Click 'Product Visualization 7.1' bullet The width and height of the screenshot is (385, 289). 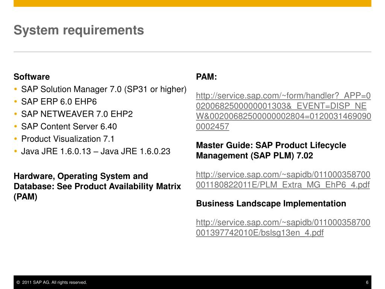[x=68, y=139]
